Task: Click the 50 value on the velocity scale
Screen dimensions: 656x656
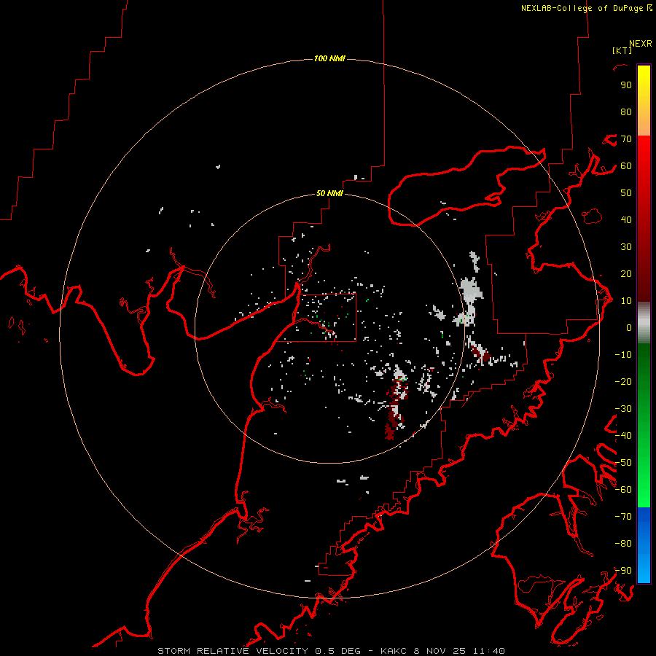Action: pos(626,193)
